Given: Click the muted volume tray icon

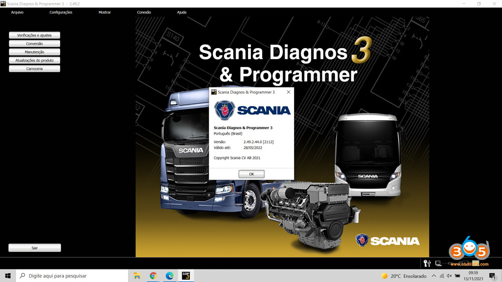Looking at the screenshot, I should point(449,276).
